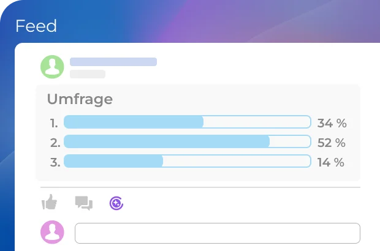Screen dimensions: 380x251
Task: Click the pink commenter avatar
Action: click(x=52, y=232)
